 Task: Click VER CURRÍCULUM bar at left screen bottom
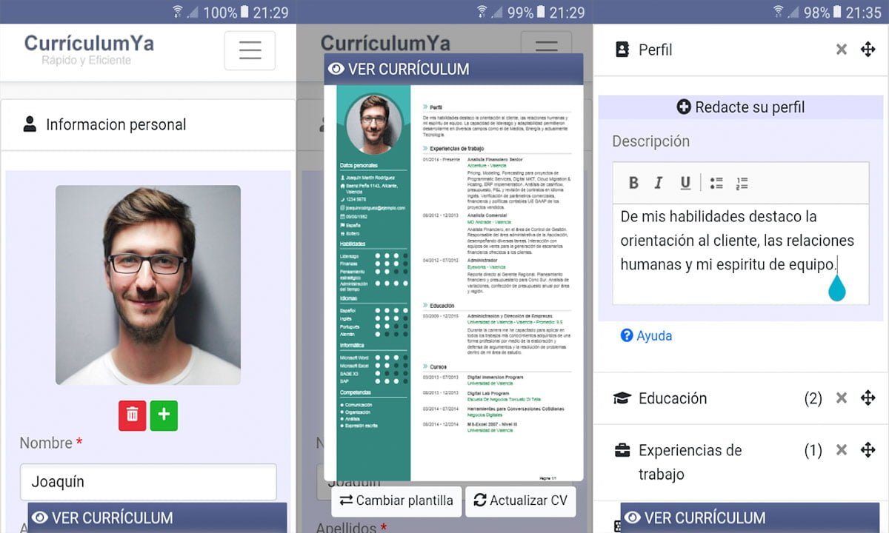(157, 517)
